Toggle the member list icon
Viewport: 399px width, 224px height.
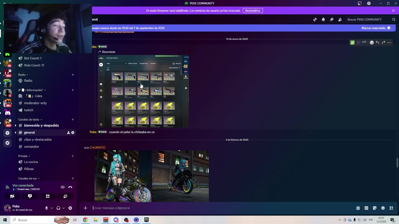pyautogui.click(x=340, y=19)
